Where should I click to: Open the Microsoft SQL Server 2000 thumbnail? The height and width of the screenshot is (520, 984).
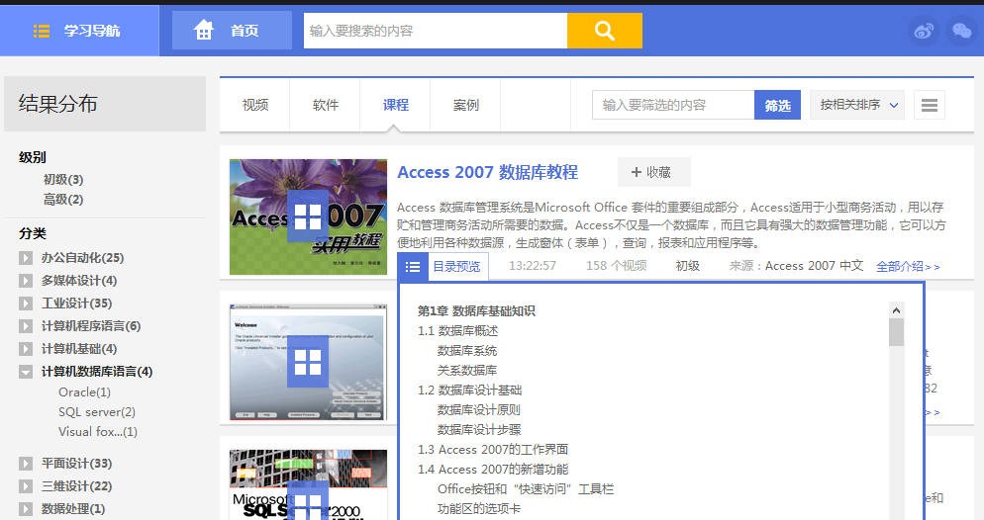point(308,485)
